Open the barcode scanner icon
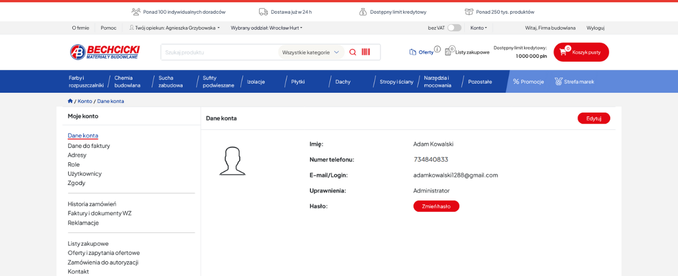Screen dimensions: 678x276 click(x=366, y=52)
